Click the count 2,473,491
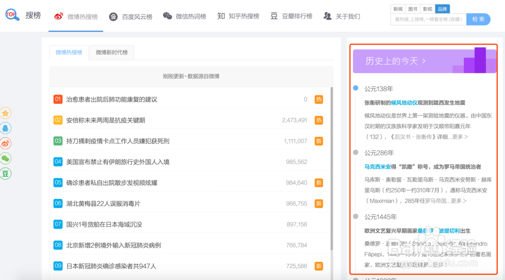The image size is (505, 280). click(294, 121)
